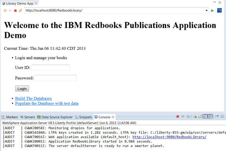Screen dimensions: 226x151
Task: Click console line 'Application RedbookLibrary started in 0.984 seconds'
Action: 100,141
